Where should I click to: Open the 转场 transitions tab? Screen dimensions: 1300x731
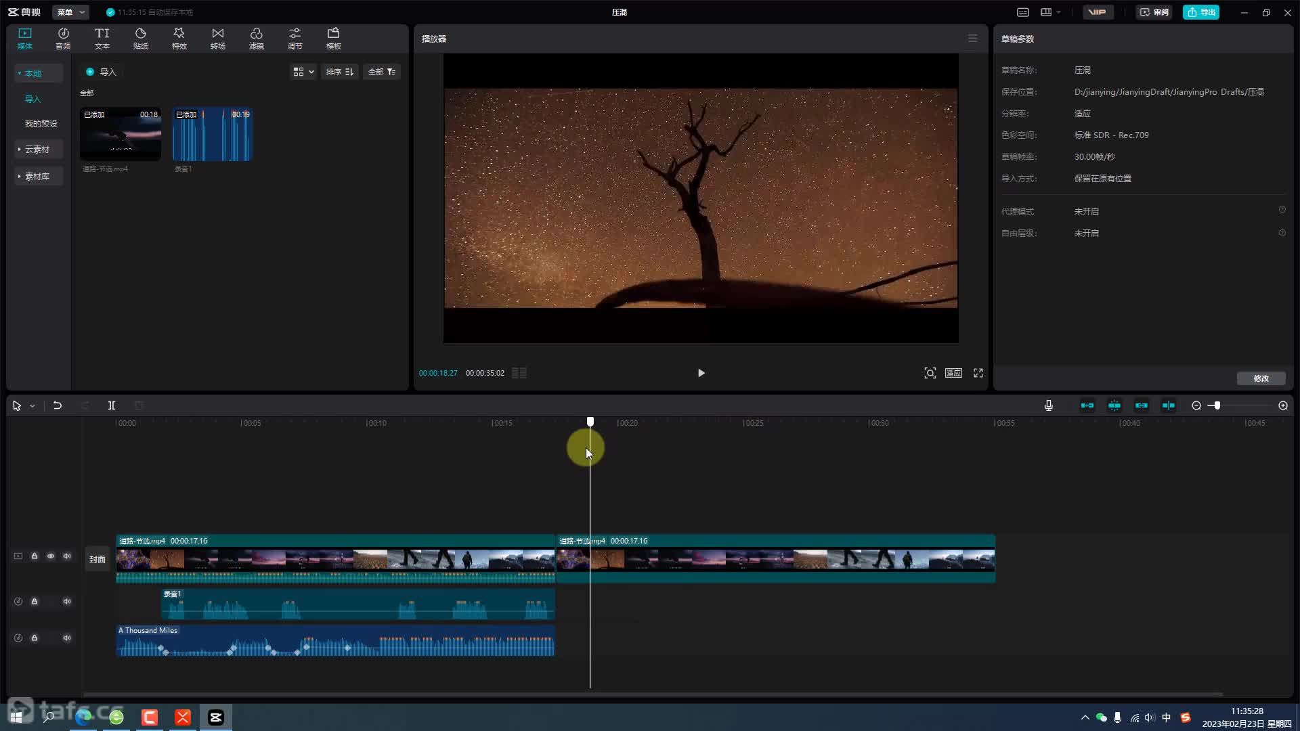point(217,39)
